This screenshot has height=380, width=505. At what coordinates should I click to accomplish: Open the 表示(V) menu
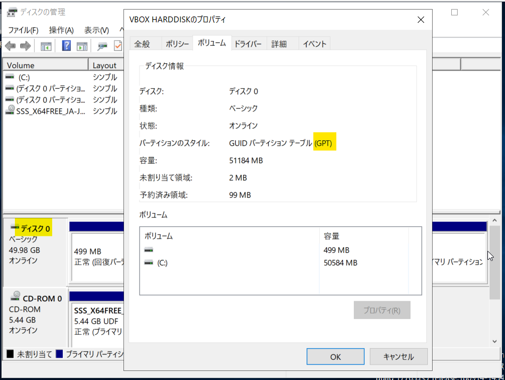96,30
